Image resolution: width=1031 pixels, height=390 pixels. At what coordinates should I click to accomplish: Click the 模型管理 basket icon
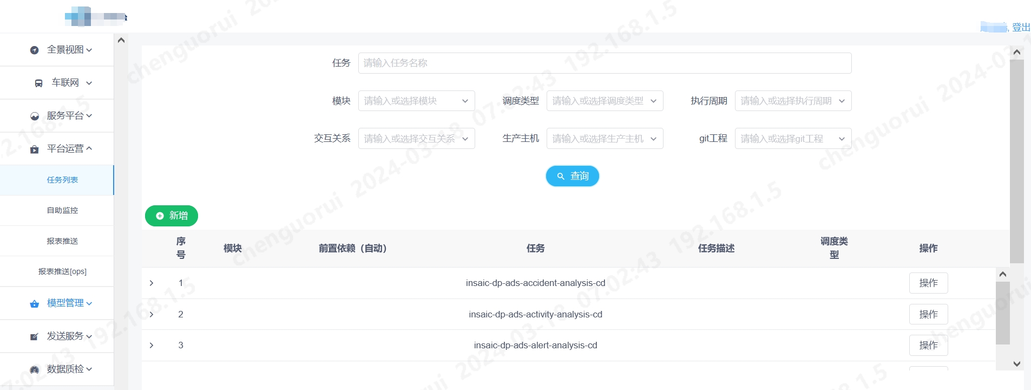35,304
